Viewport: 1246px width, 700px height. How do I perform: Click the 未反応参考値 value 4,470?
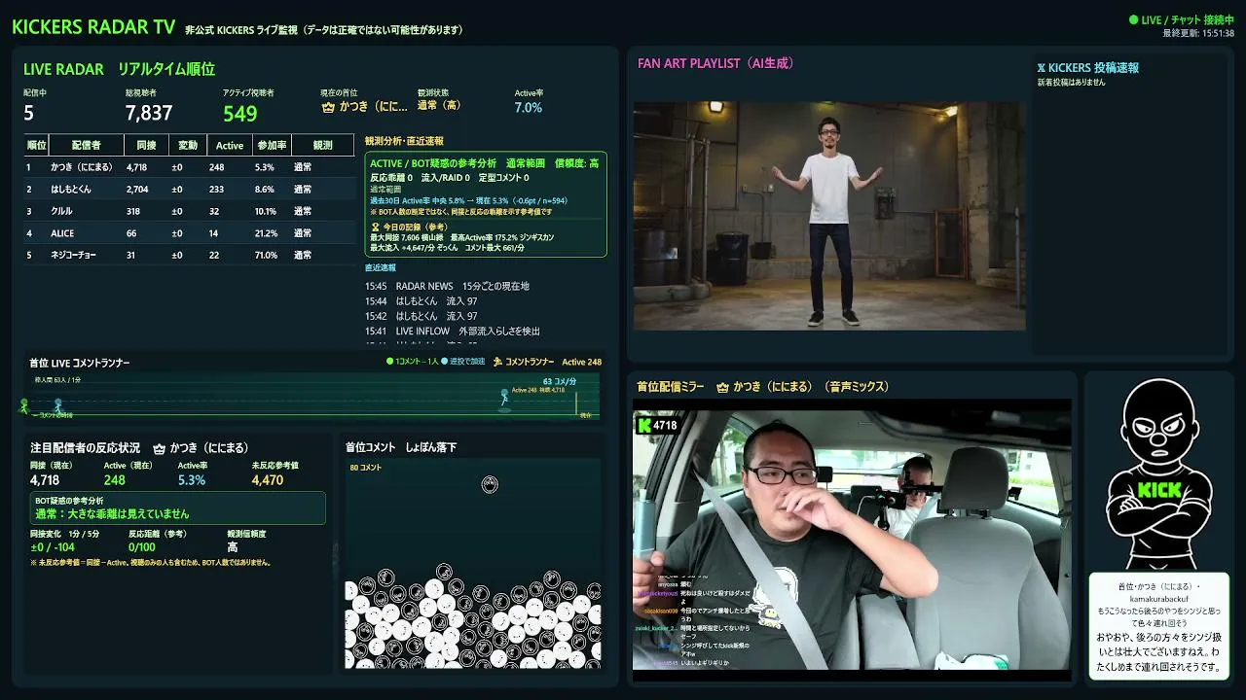[268, 480]
